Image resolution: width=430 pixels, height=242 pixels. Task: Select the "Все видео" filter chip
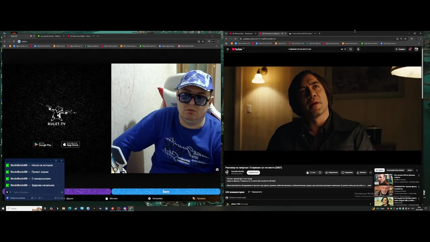tap(380, 170)
